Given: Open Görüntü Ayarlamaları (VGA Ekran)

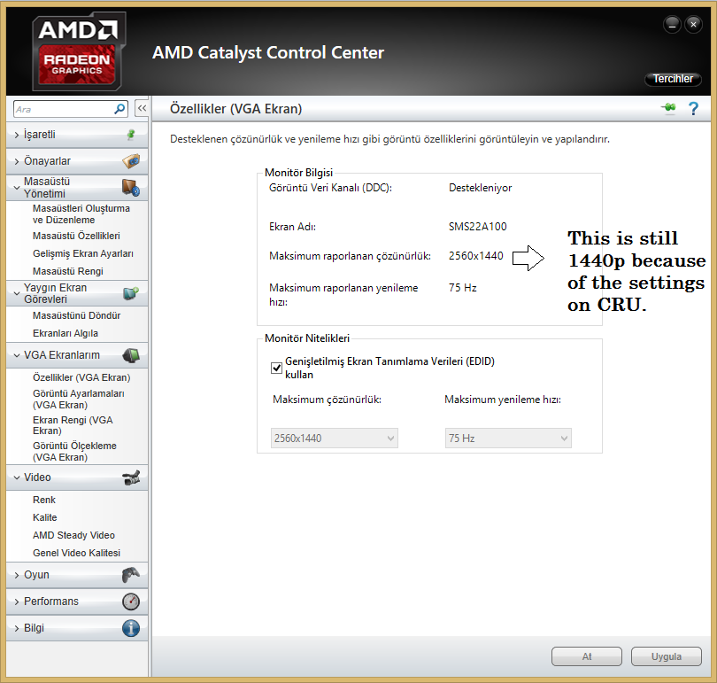Looking at the screenshot, I should coord(78,399).
